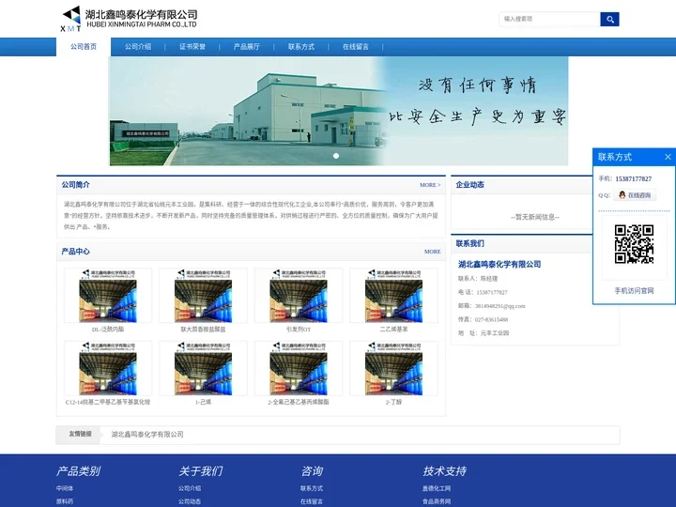
Task: Click the factory banner image
Action: pyautogui.click(x=338, y=111)
